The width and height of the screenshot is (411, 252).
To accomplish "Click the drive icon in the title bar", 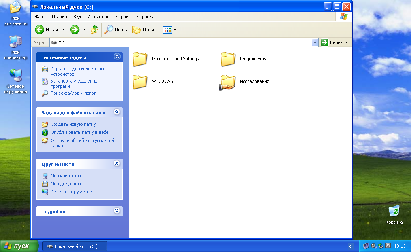I will (x=35, y=7).
